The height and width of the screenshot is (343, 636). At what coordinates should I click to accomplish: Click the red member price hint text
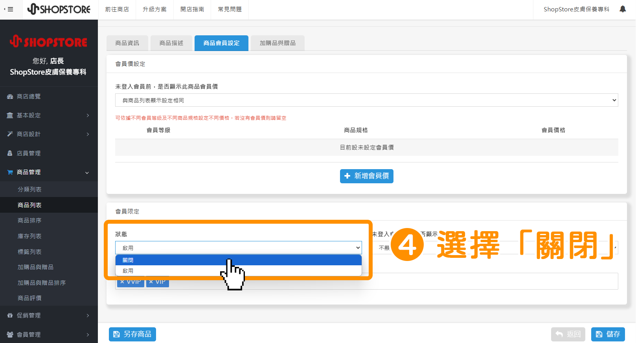(x=200, y=118)
